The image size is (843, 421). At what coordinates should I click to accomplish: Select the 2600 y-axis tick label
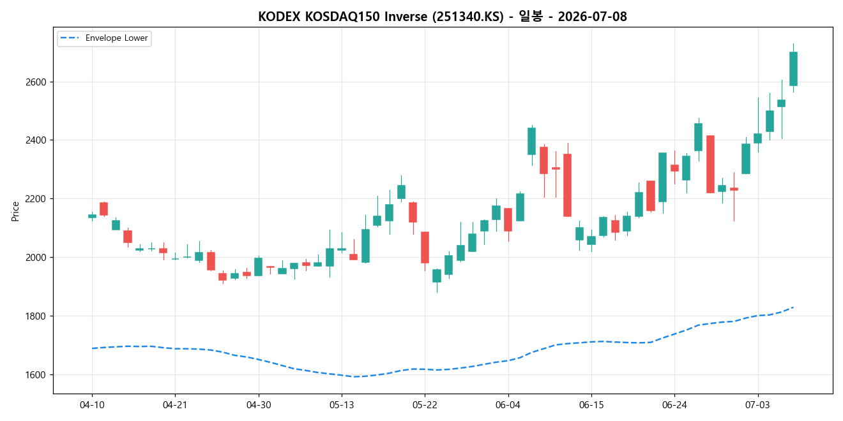[x=36, y=82]
